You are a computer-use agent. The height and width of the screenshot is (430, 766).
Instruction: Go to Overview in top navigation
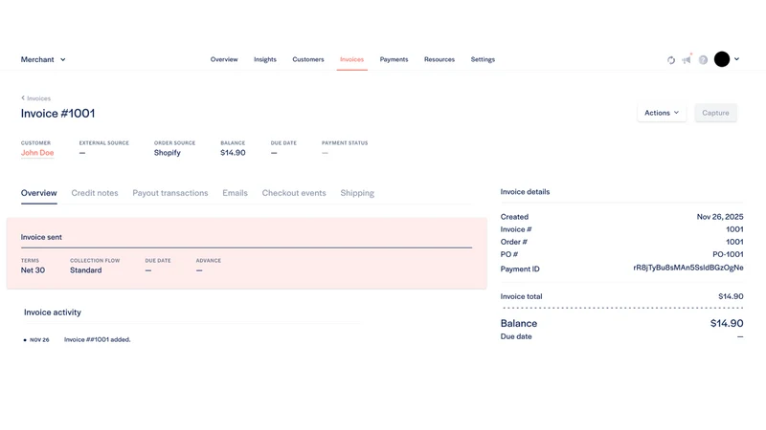point(224,59)
